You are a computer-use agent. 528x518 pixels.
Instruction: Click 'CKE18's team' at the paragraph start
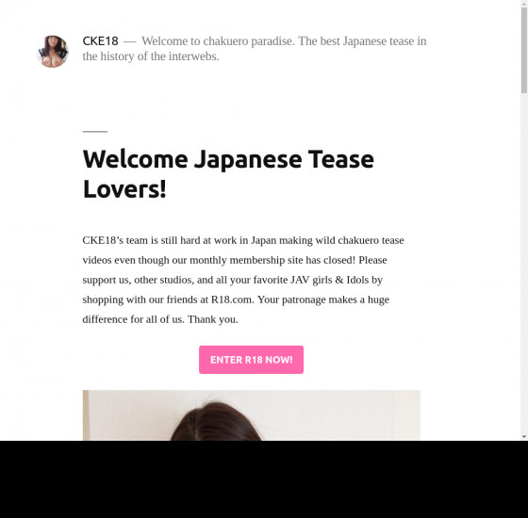pyautogui.click(x=115, y=240)
